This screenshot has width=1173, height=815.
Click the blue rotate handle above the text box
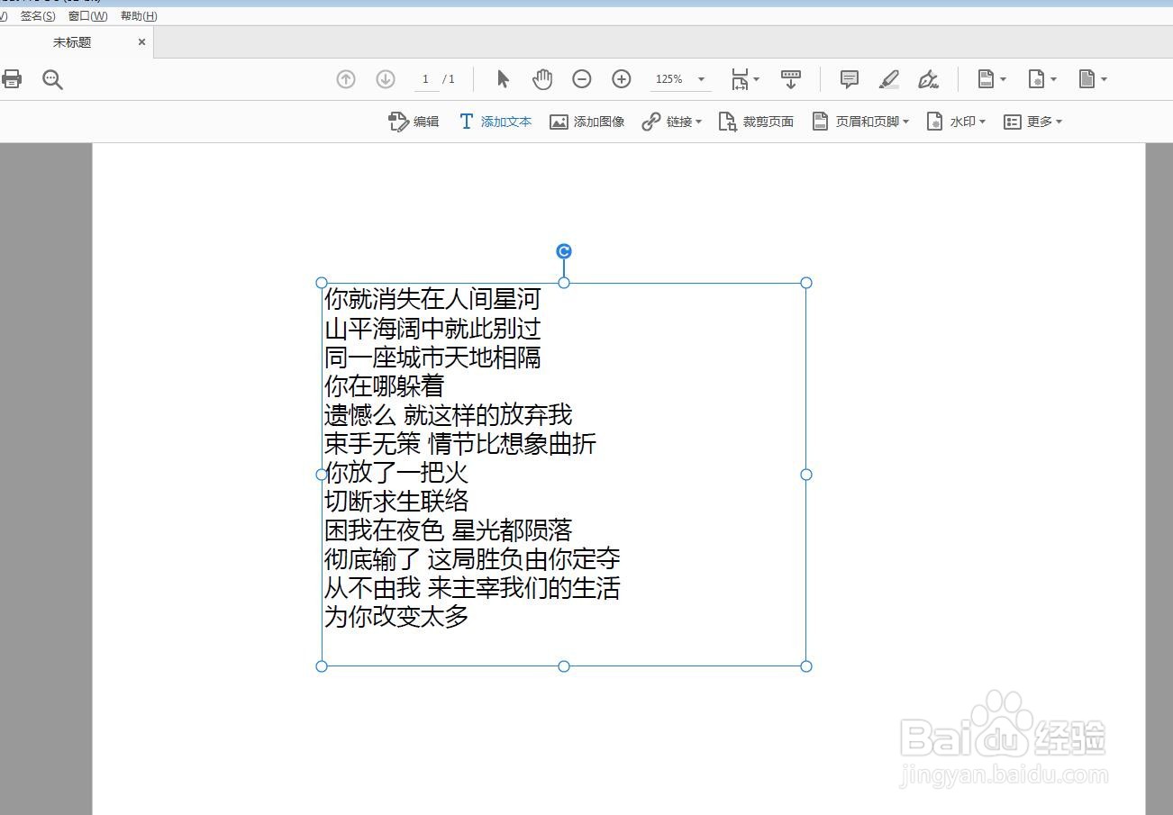pos(564,251)
